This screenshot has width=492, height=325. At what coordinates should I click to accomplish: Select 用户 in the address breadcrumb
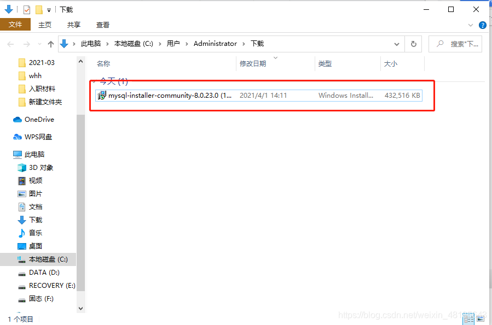point(173,44)
